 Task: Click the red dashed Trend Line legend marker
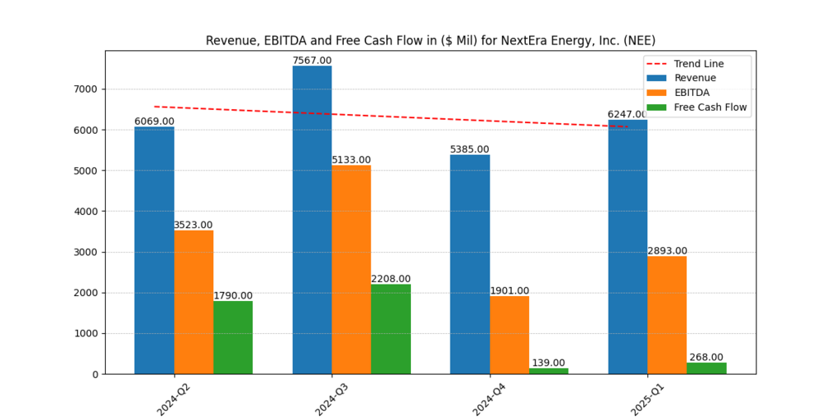pyautogui.click(x=656, y=64)
